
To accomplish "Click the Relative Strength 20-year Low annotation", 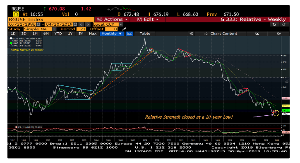I will [189, 117].
